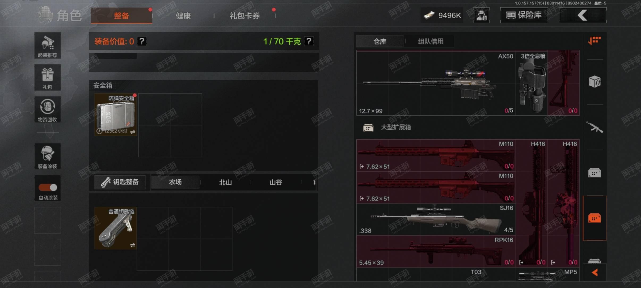Select the highlighted orange storage box category

[x=594, y=218]
